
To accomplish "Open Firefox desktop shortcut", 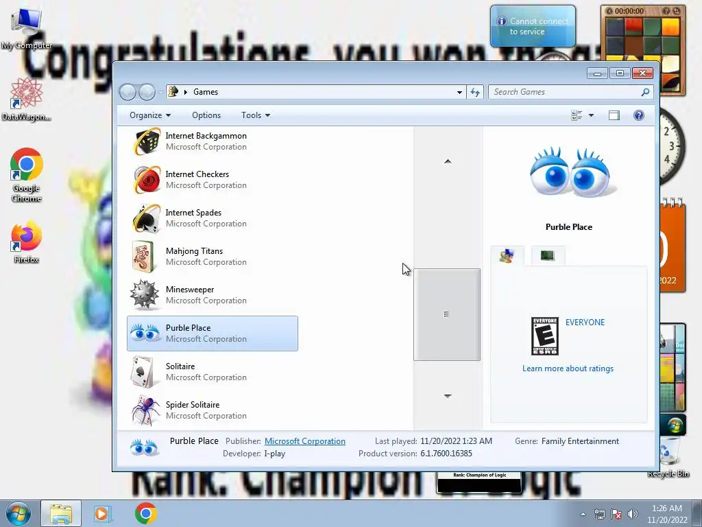I will 26,242.
